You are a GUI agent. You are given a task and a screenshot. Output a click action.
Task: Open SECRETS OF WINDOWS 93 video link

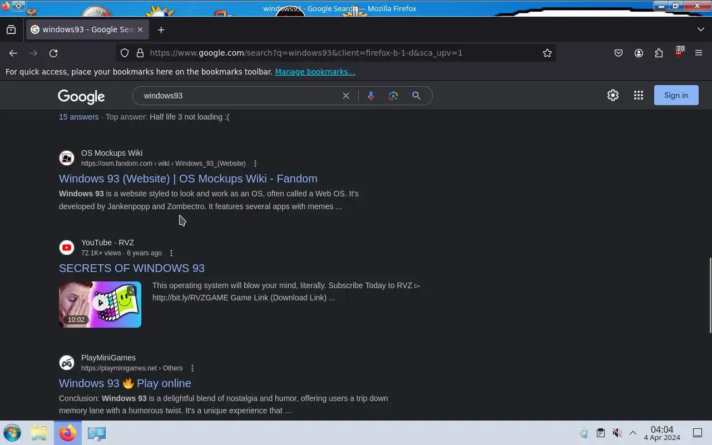pyautogui.click(x=132, y=268)
